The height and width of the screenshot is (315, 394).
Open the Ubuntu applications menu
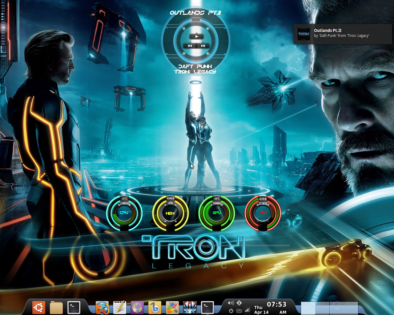pyautogui.click(x=38, y=307)
